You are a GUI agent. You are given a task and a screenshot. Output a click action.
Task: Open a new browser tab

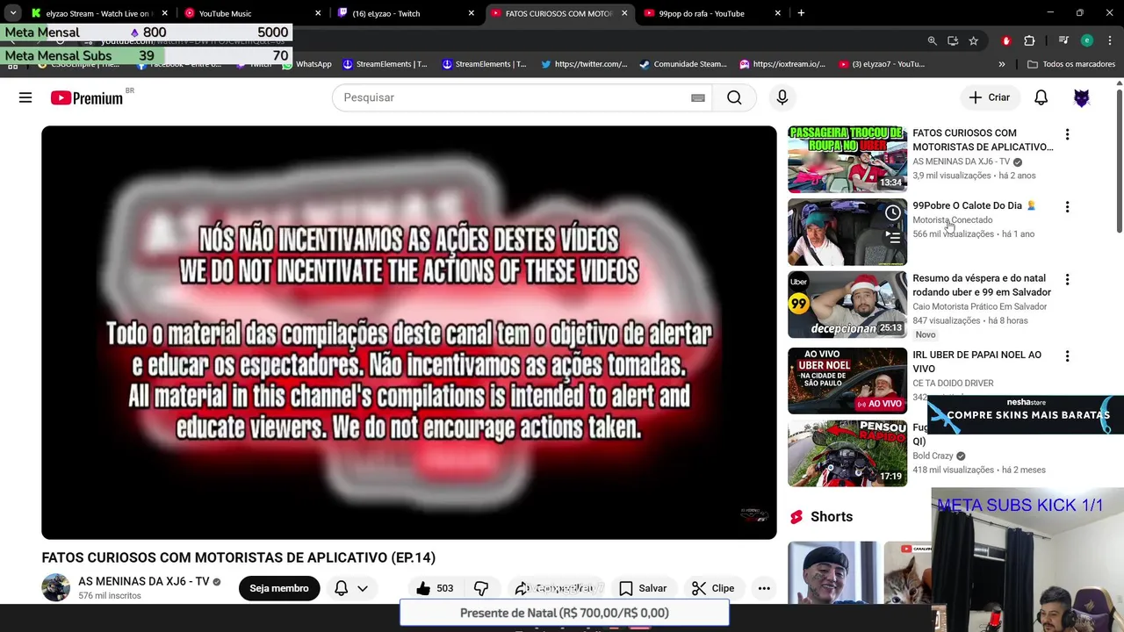pyautogui.click(x=801, y=13)
